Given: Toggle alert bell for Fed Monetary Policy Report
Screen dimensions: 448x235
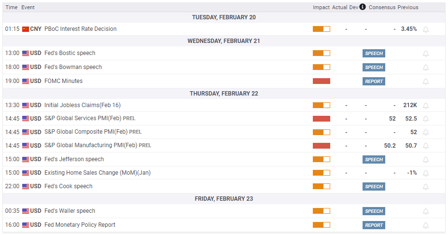Looking at the screenshot, I should click(426, 225).
